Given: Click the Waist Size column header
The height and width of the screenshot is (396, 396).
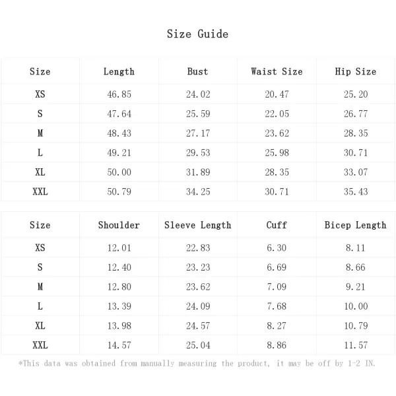Looking at the screenshot, I should tap(277, 71).
